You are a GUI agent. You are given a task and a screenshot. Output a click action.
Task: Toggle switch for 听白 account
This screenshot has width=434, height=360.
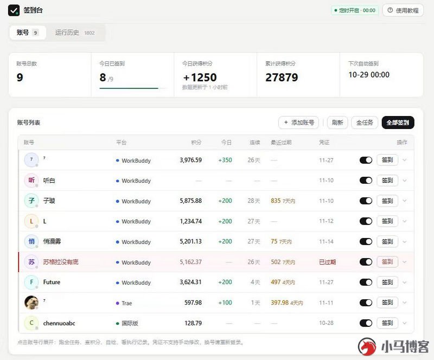pyautogui.click(x=366, y=181)
